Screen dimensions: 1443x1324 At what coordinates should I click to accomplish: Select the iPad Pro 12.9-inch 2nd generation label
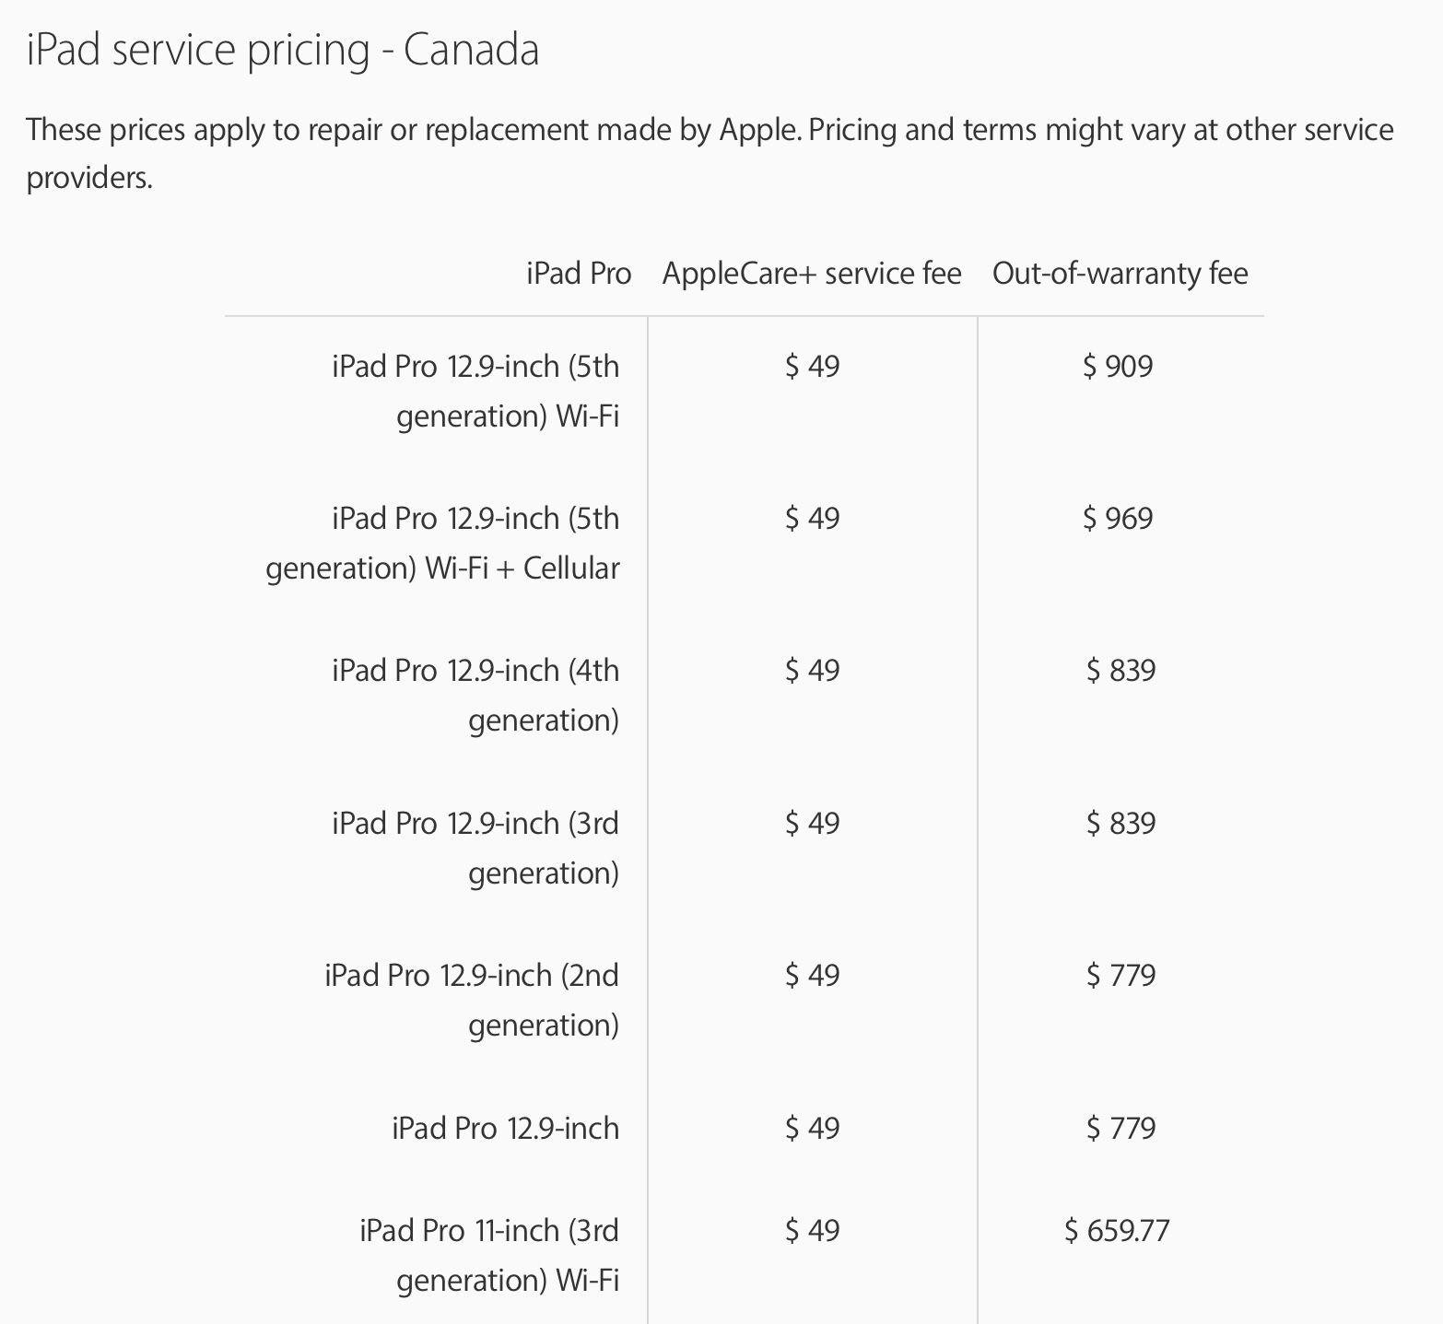[472, 1000]
